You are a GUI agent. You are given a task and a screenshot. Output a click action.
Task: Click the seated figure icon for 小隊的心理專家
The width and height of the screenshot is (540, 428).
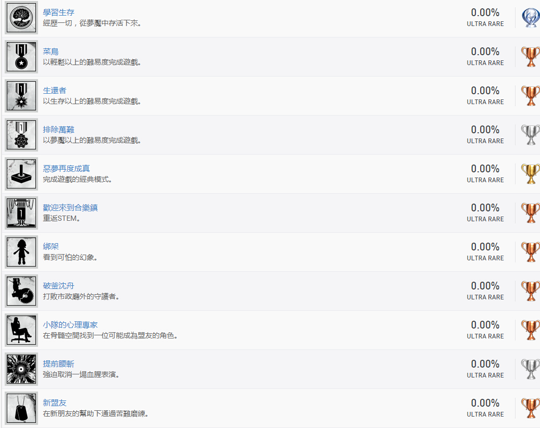21,330
